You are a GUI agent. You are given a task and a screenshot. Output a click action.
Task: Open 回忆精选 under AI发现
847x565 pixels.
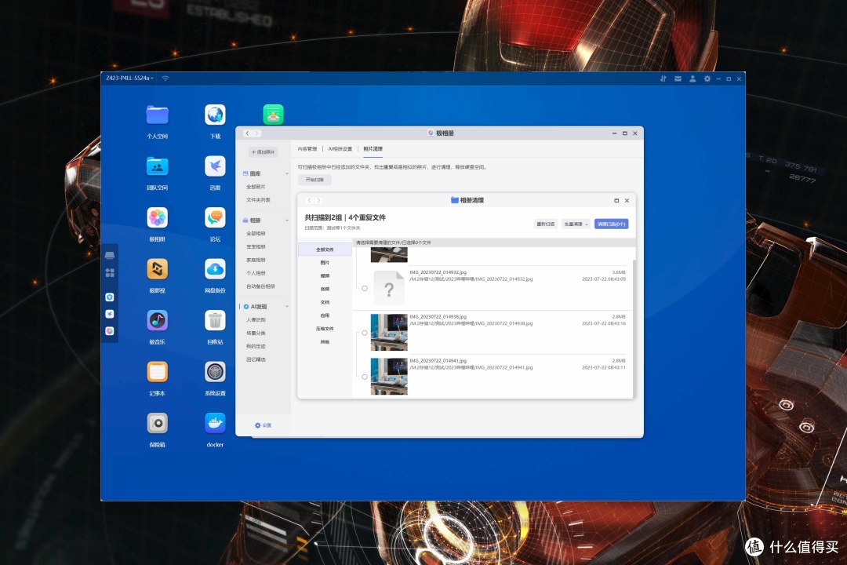(256, 359)
